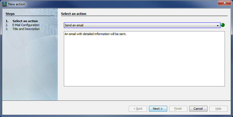Jump to the 'Title and Description' step

tap(26, 29)
